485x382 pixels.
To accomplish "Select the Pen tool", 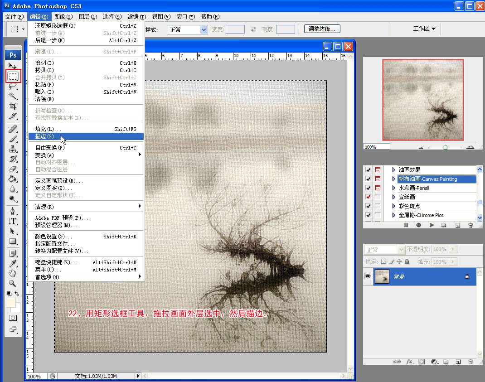I will (12, 211).
